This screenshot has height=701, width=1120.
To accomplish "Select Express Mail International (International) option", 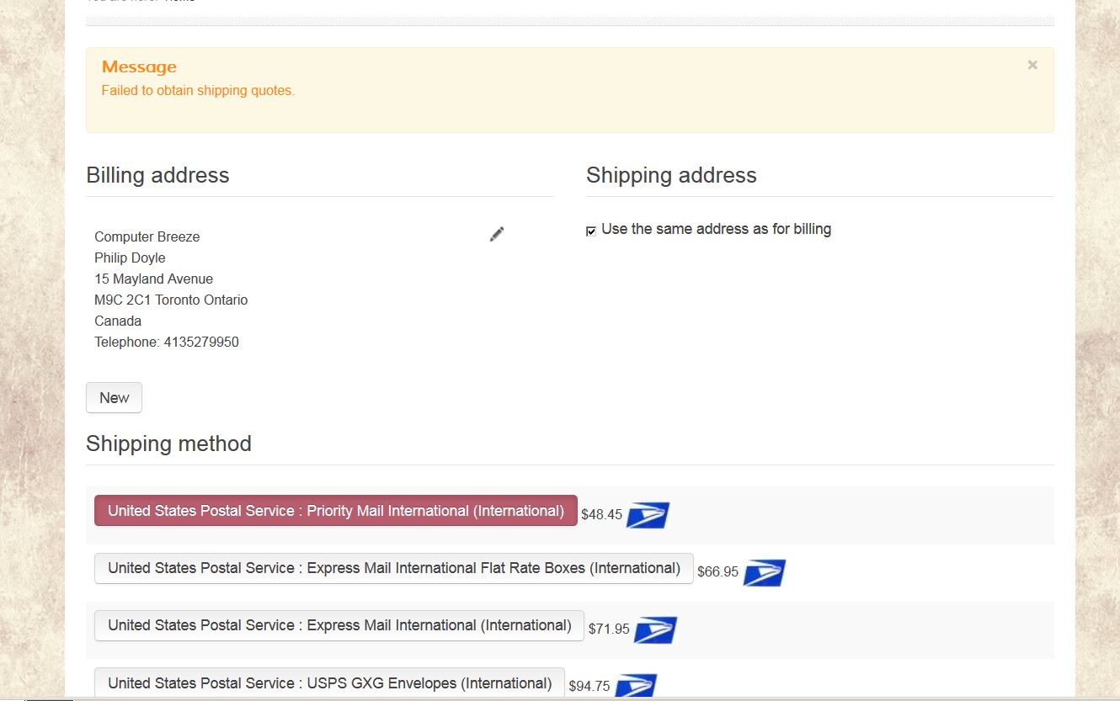I will coord(339,625).
